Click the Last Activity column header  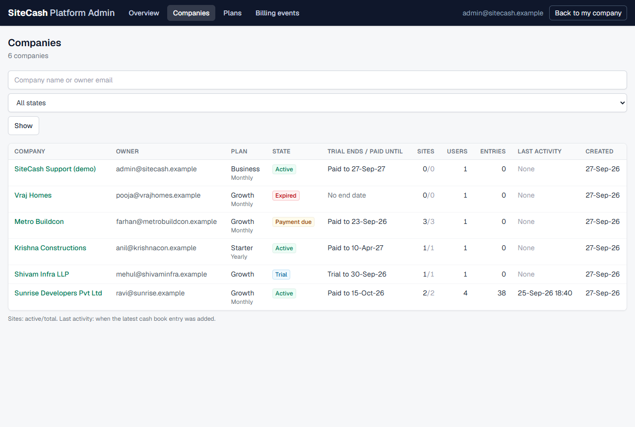pyautogui.click(x=539, y=151)
